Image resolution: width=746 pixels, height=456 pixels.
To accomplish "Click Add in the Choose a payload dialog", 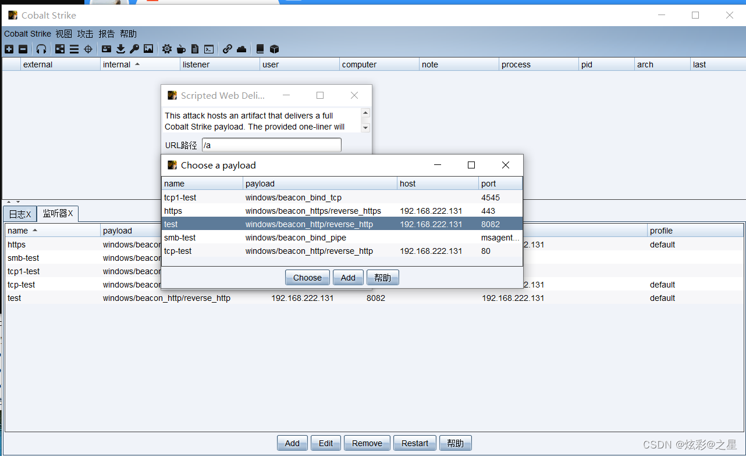I will [x=348, y=278].
